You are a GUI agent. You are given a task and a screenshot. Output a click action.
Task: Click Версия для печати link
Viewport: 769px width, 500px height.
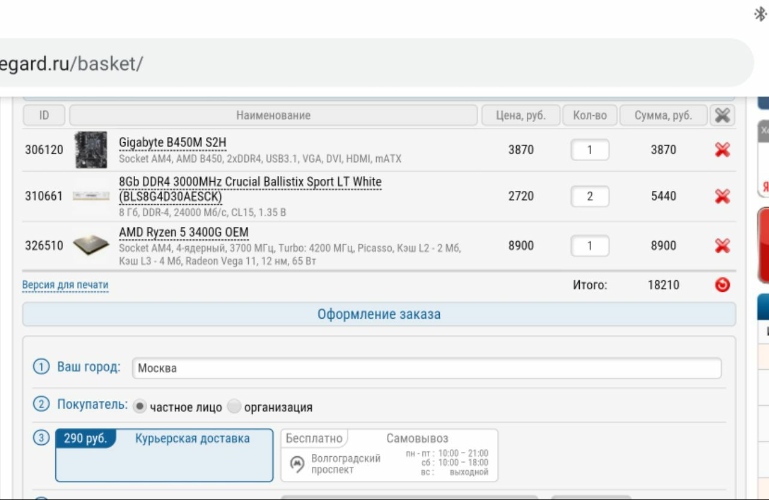pyautogui.click(x=65, y=285)
